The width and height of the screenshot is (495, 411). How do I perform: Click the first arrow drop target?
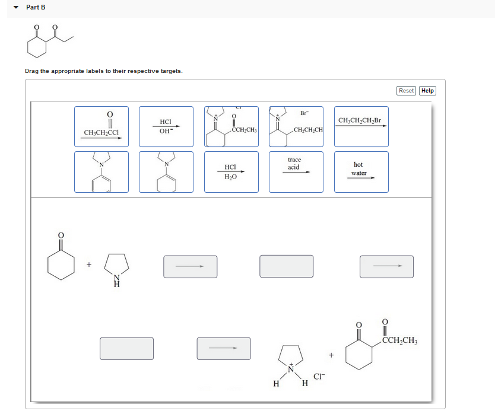pyautogui.click(x=189, y=266)
